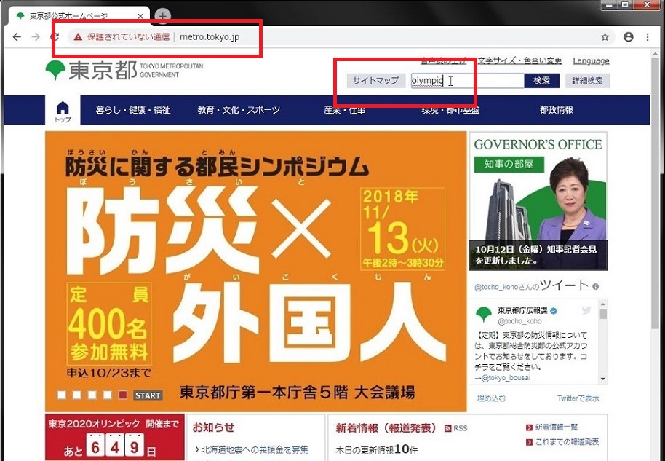Open the 産業・仕事 menu

[x=344, y=110]
